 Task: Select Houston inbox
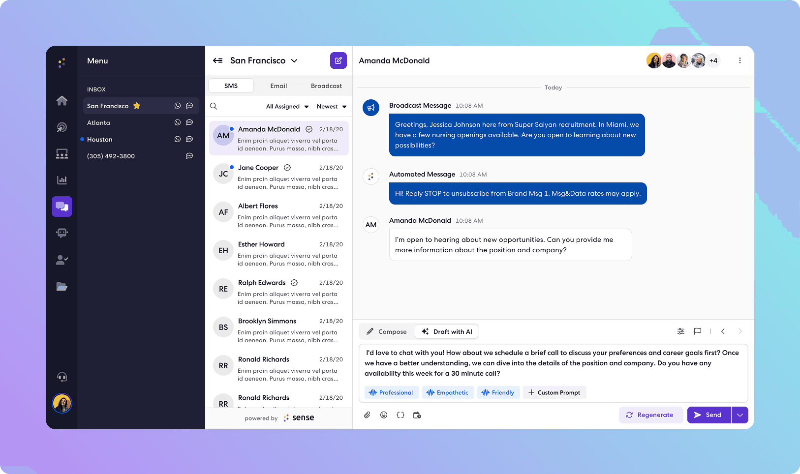click(141, 139)
